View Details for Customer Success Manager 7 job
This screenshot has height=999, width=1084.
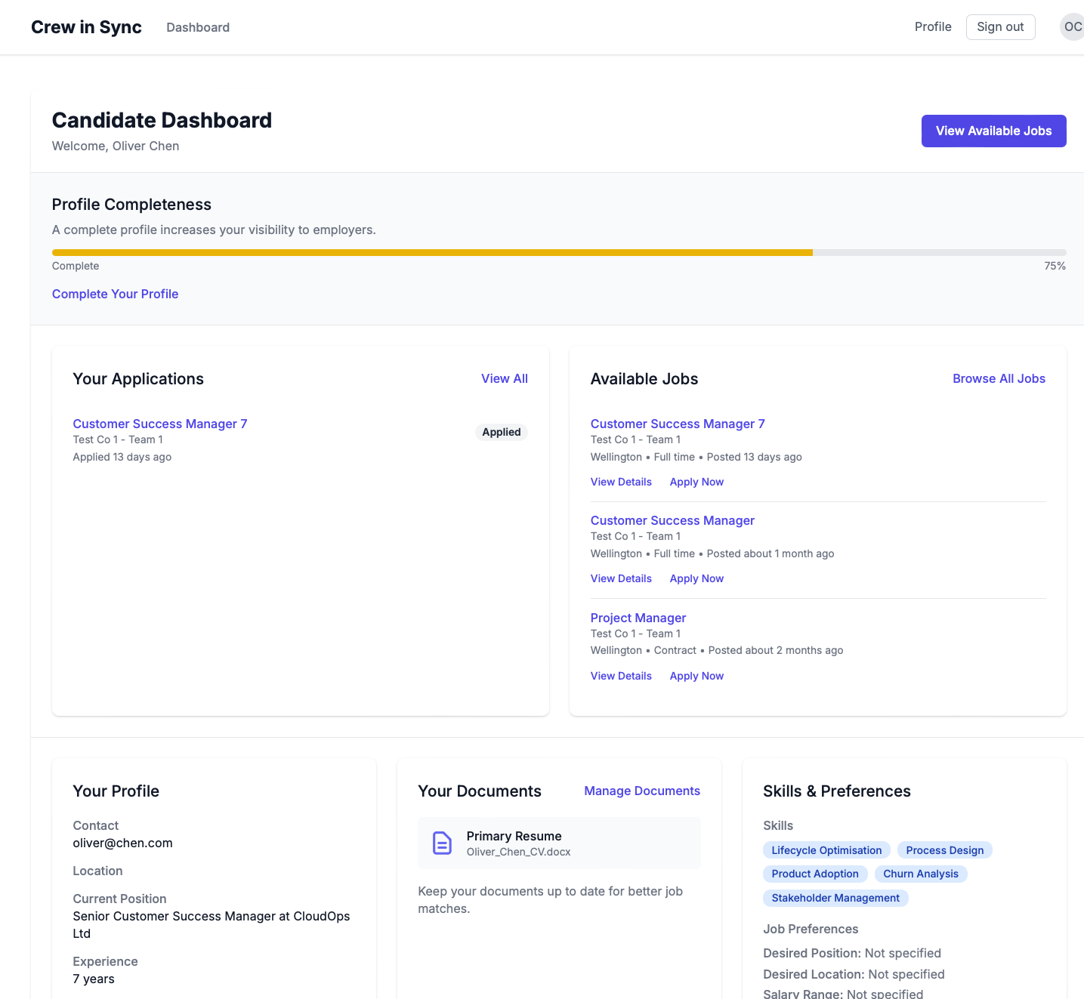(x=620, y=482)
